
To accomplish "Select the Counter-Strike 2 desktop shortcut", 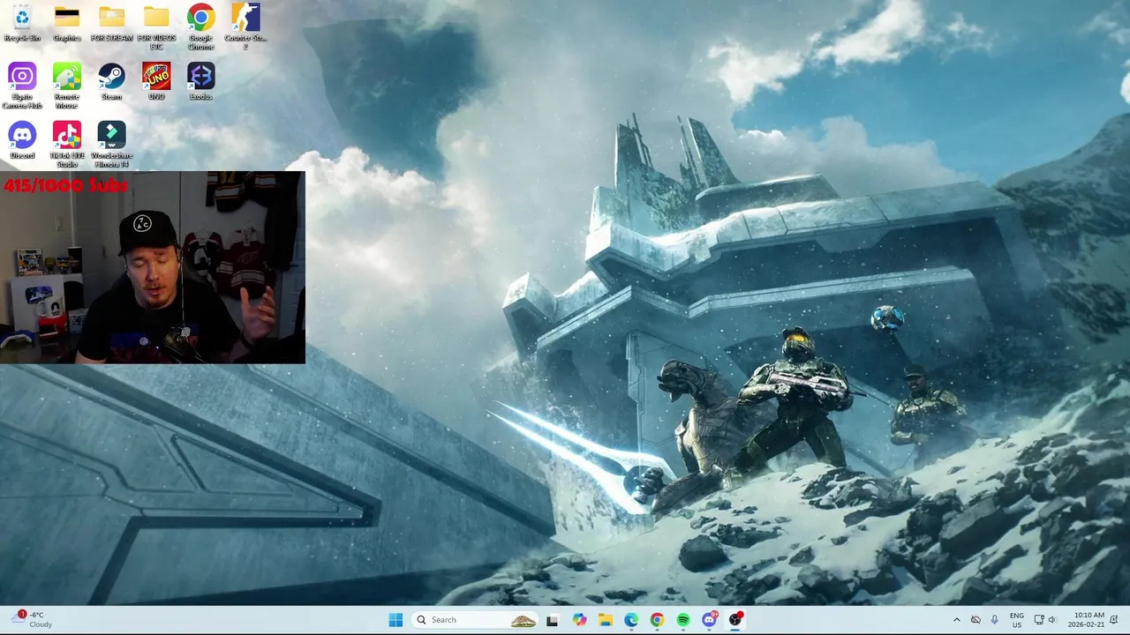I will (x=245, y=26).
